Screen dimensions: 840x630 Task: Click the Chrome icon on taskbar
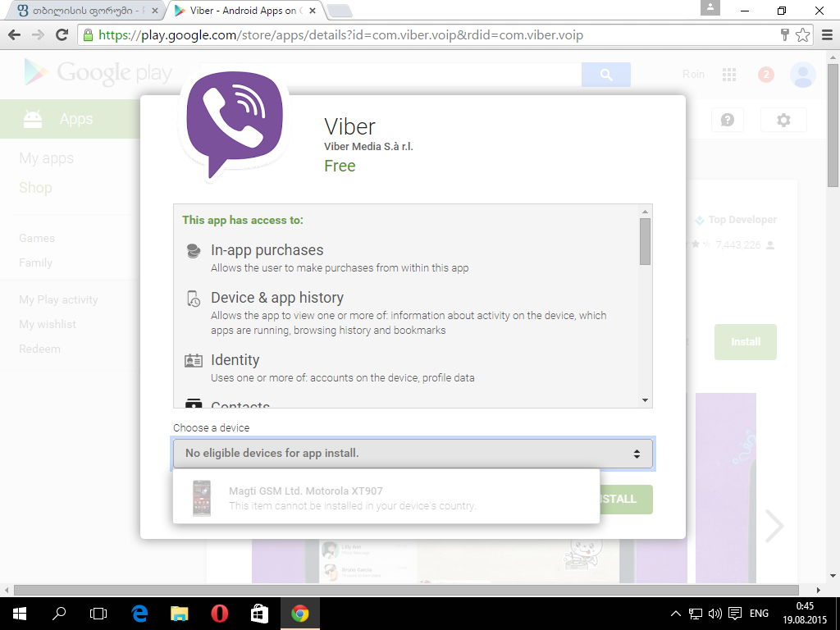tap(300, 614)
